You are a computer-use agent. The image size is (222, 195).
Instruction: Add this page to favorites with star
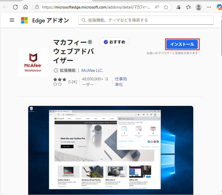(x=166, y=7)
